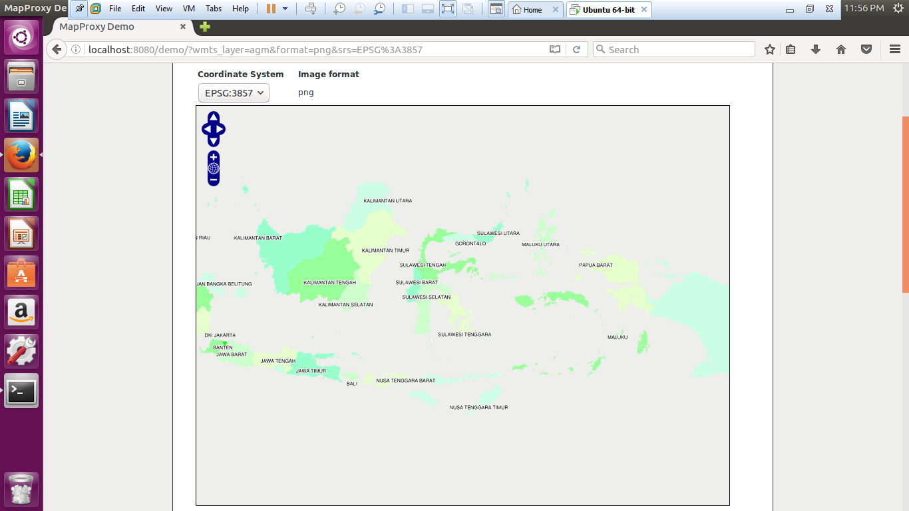Click the MALUKU UTARA map label
909x511 pixels.
point(540,244)
